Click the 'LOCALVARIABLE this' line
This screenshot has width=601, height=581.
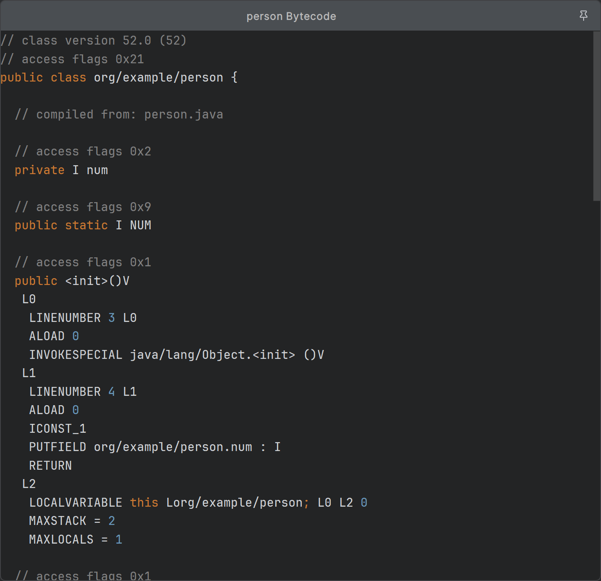point(198,502)
